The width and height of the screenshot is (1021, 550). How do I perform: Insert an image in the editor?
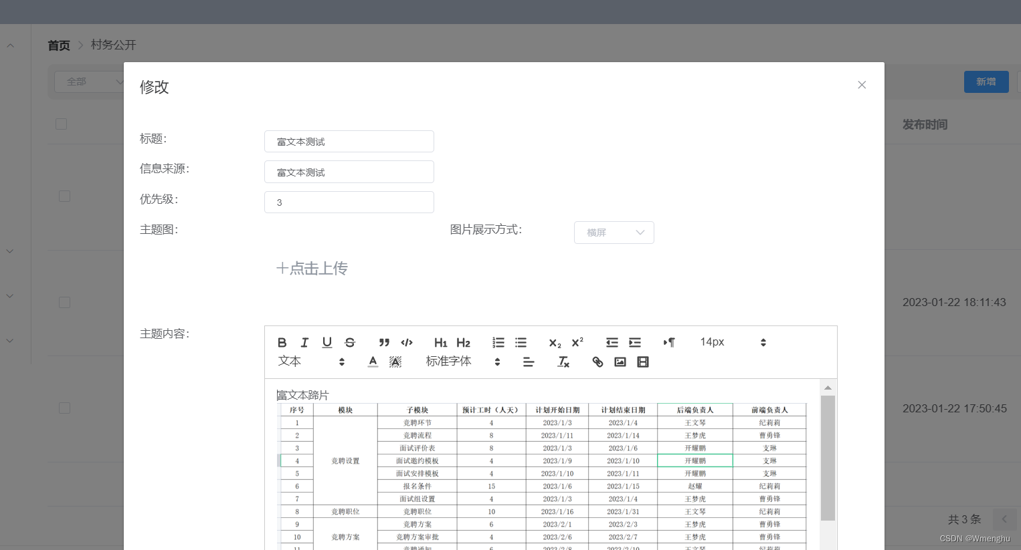pyautogui.click(x=620, y=362)
